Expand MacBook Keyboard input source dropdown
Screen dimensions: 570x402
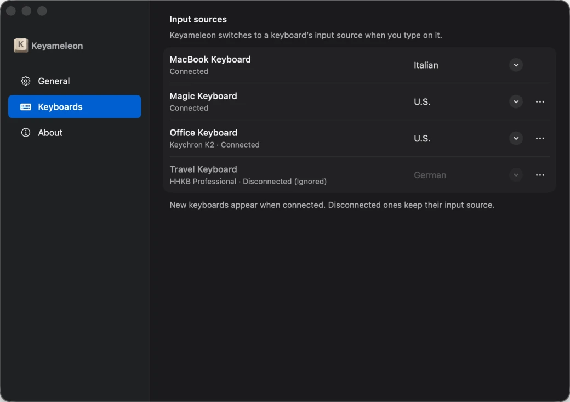516,65
